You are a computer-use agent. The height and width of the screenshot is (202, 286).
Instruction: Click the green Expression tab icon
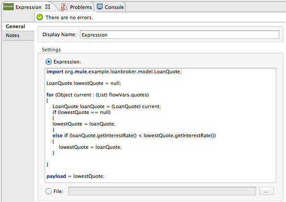point(8,7)
